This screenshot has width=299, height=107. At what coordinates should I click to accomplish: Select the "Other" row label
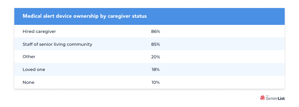coord(29,57)
